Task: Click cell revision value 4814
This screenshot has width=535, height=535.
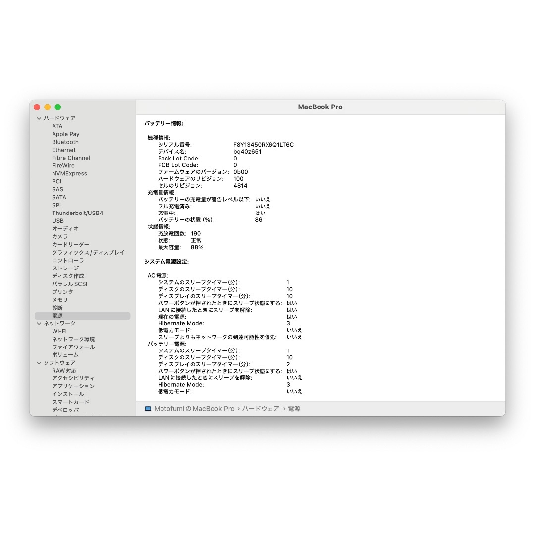Action: click(x=240, y=186)
